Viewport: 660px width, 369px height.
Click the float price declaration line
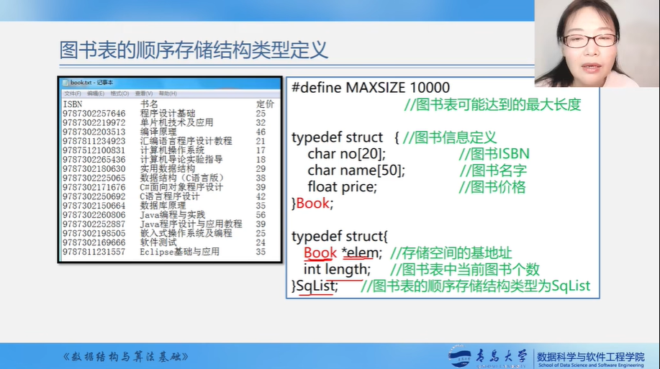[342, 187]
